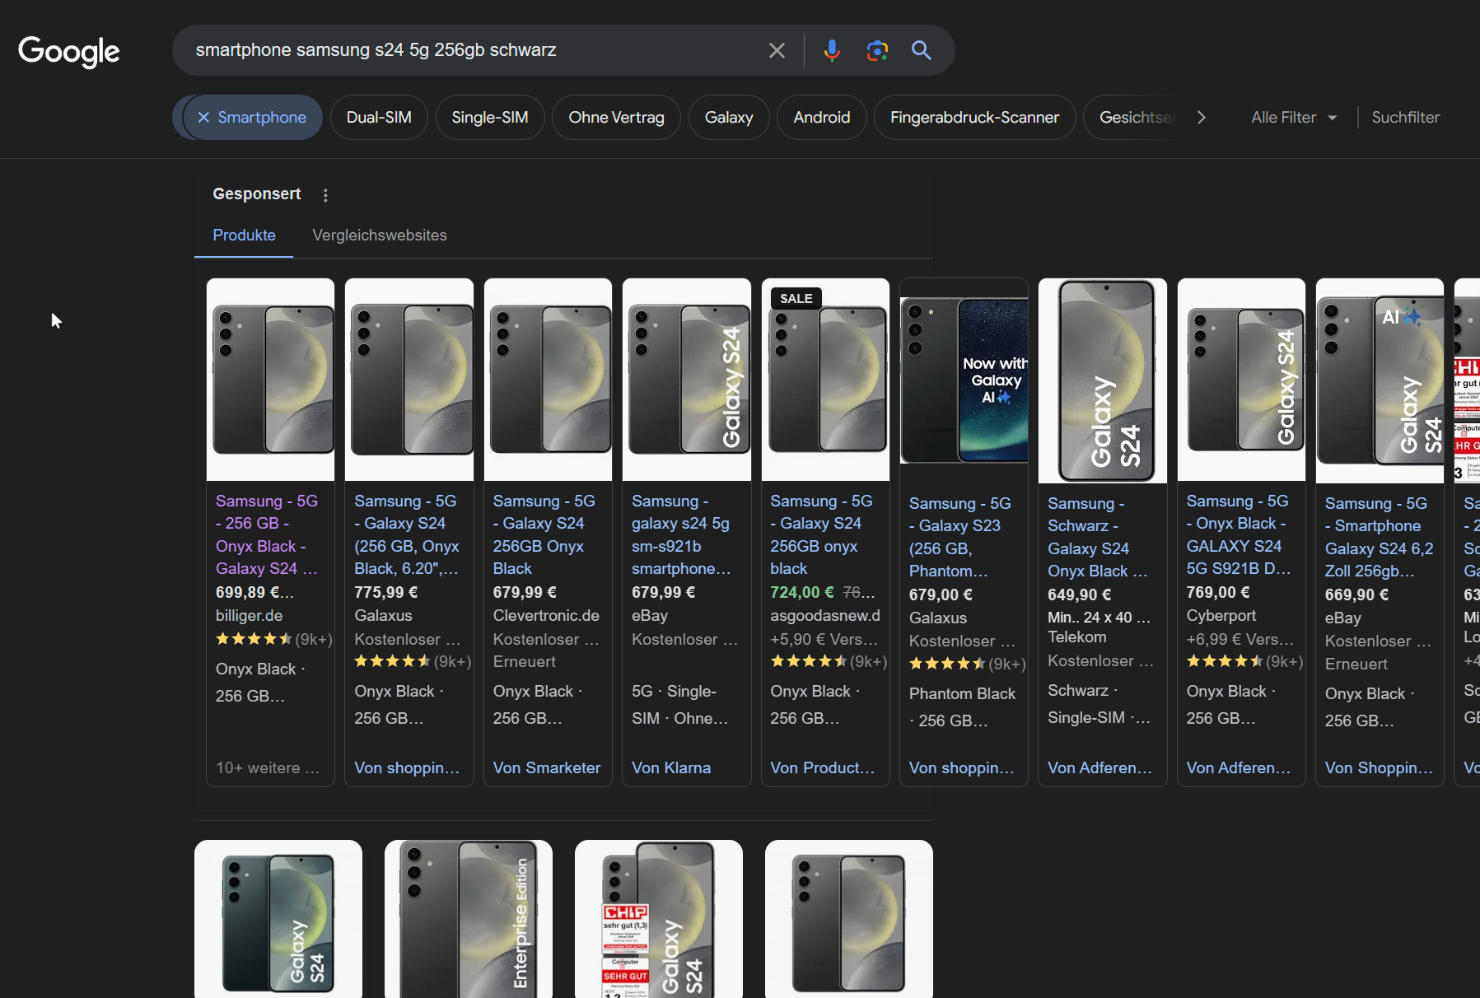Enable the Galaxy filter chip
This screenshot has width=1480, height=998.
(729, 118)
